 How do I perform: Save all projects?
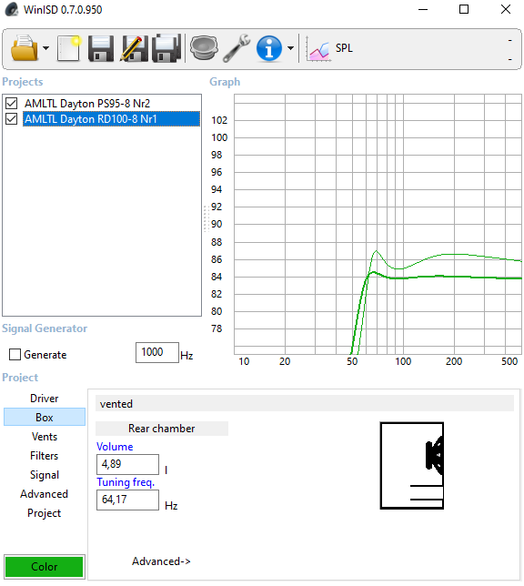click(166, 48)
